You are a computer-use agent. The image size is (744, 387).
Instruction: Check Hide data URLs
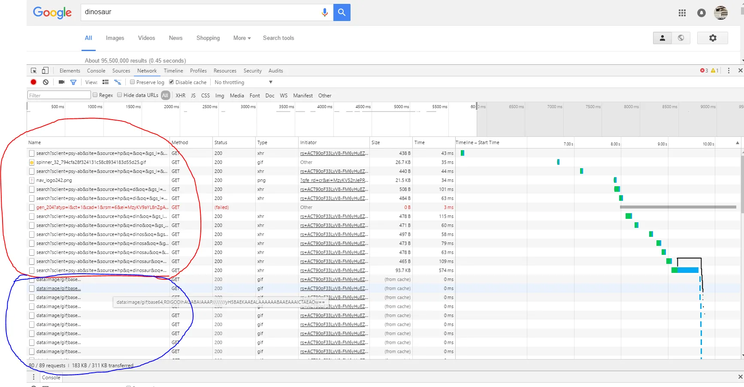coord(120,95)
